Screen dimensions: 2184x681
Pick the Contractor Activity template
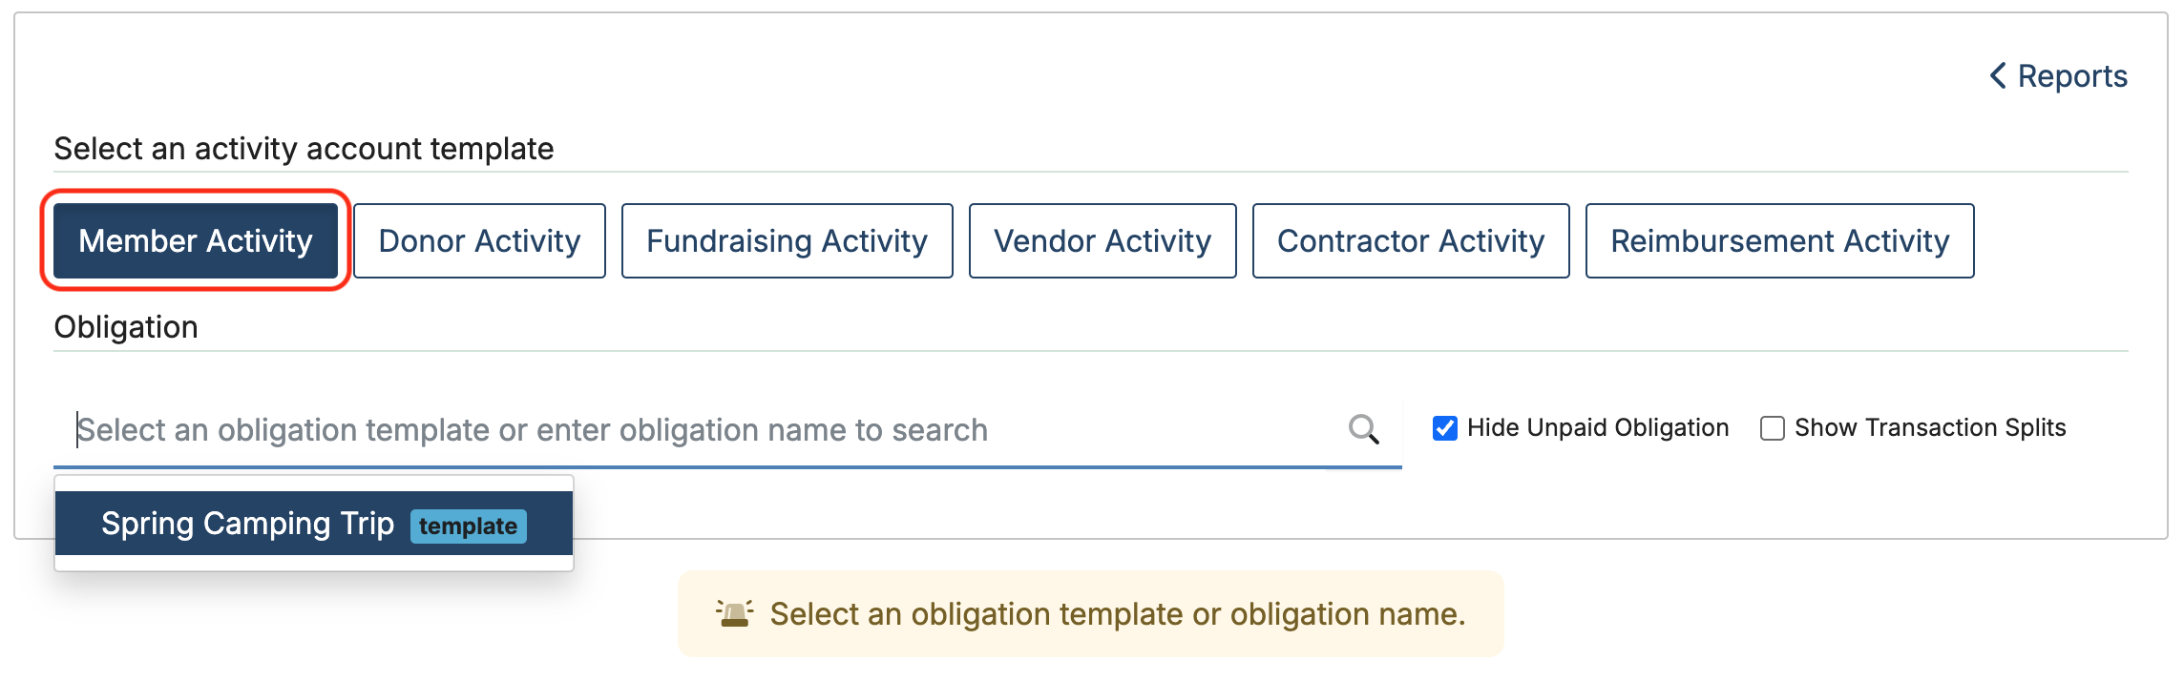point(1411,241)
